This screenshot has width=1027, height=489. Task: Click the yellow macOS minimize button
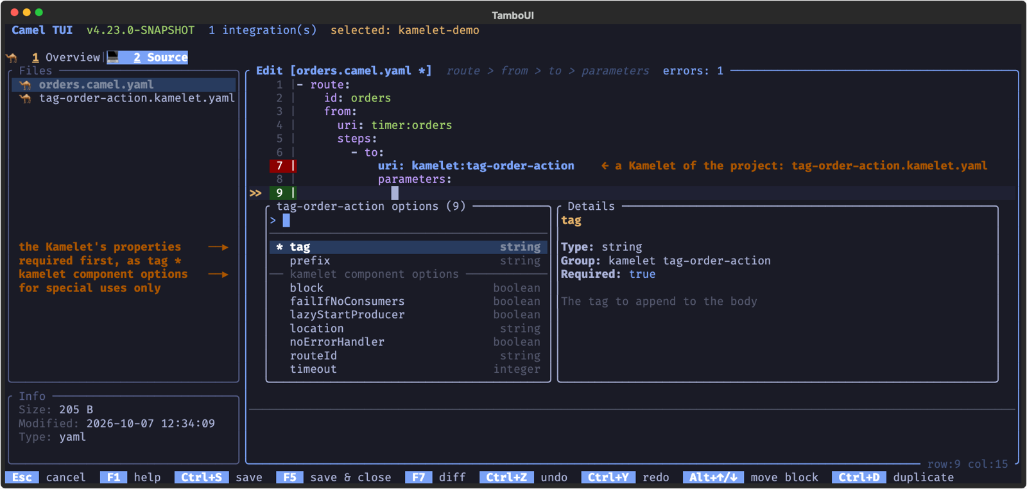click(x=26, y=12)
